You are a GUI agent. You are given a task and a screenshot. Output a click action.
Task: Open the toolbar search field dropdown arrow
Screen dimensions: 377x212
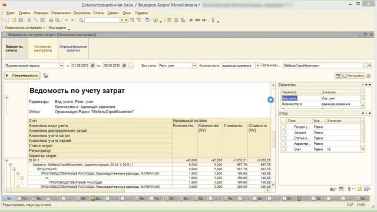(x=122, y=20)
